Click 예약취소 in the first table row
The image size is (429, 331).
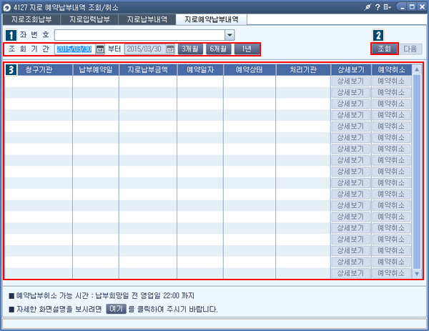click(391, 81)
